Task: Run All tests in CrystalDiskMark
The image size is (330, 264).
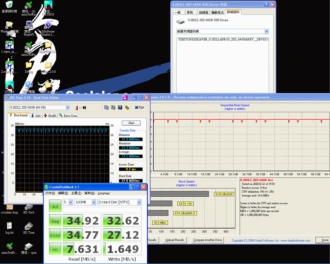Action: [55, 206]
